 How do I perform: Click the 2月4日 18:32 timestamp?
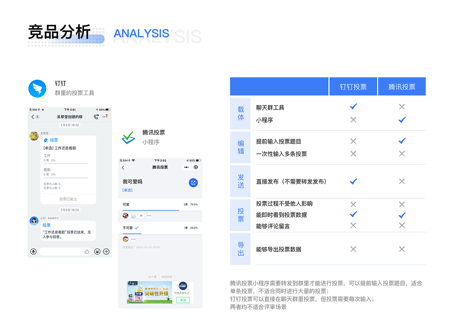tap(70, 125)
